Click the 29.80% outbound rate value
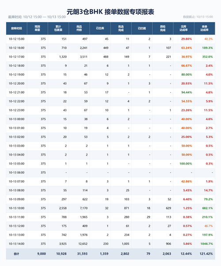The width and height of the screenshot is (221, 266). pyautogui.click(x=187, y=39)
